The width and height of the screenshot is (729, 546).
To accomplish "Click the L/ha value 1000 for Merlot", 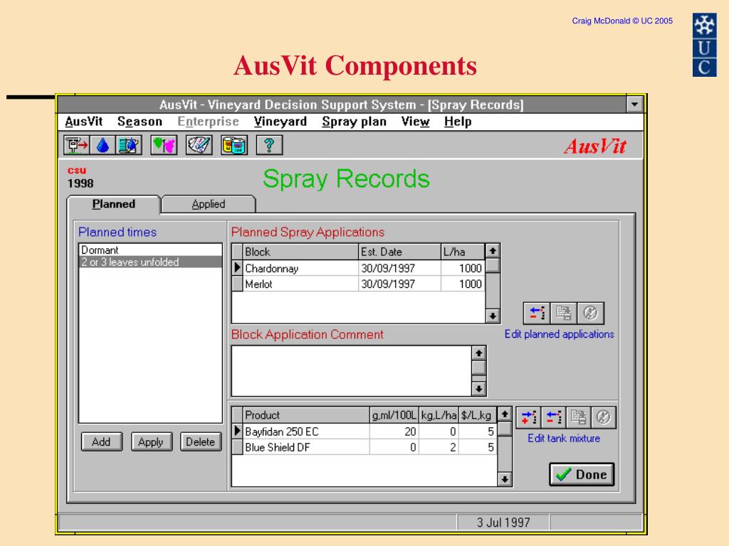I will click(463, 284).
